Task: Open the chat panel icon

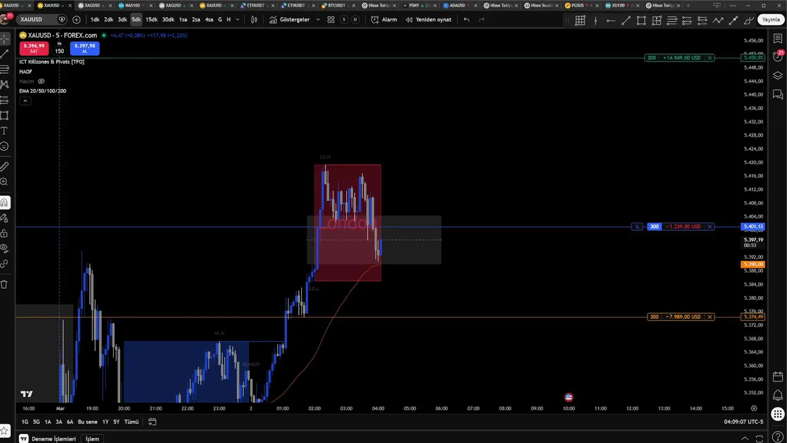Action: (778, 95)
